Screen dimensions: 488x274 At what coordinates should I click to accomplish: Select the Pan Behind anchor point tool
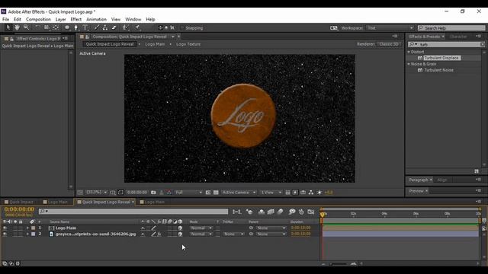tap(56, 27)
